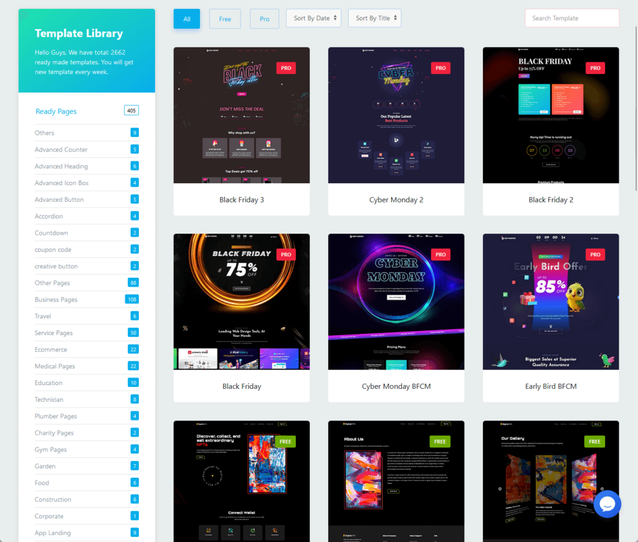The height and width of the screenshot is (542, 638).
Task: Select the Accordion category
Action: click(x=86, y=216)
